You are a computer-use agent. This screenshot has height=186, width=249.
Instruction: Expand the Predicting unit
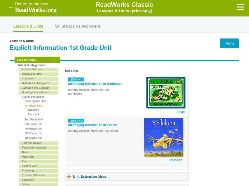(39, 171)
